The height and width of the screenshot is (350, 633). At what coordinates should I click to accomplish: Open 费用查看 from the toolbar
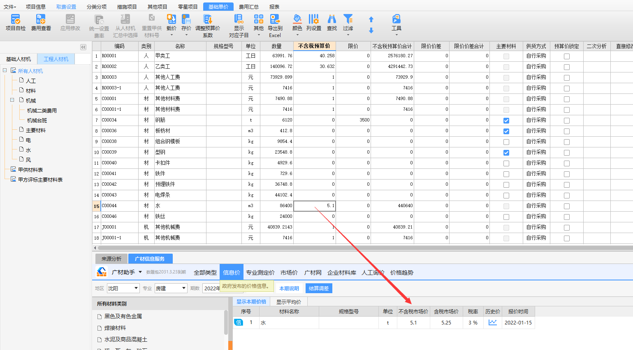[x=41, y=19]
